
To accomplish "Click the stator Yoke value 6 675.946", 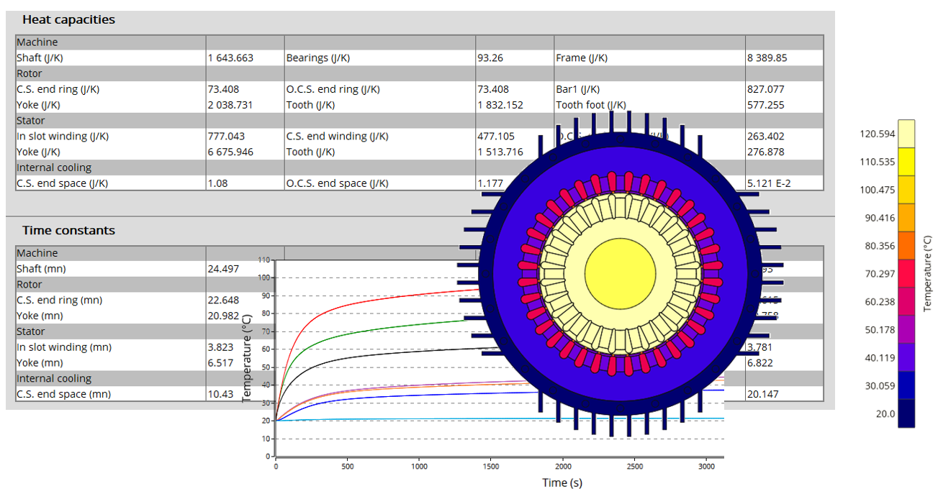I will [x=230, y=152].
